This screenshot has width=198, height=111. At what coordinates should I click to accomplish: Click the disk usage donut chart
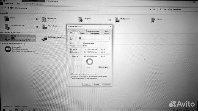[x=90, y=62]
